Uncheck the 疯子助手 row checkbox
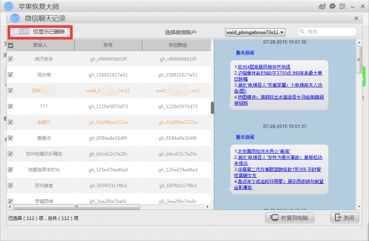Image resolution: width=369 pixels, height=241 pixels. 11,59
